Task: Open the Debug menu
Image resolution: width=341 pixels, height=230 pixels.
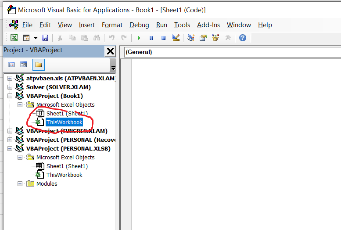Action: coord(139,25)
